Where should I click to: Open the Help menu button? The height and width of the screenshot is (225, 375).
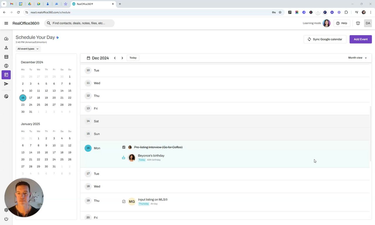(x=342, y=23)
